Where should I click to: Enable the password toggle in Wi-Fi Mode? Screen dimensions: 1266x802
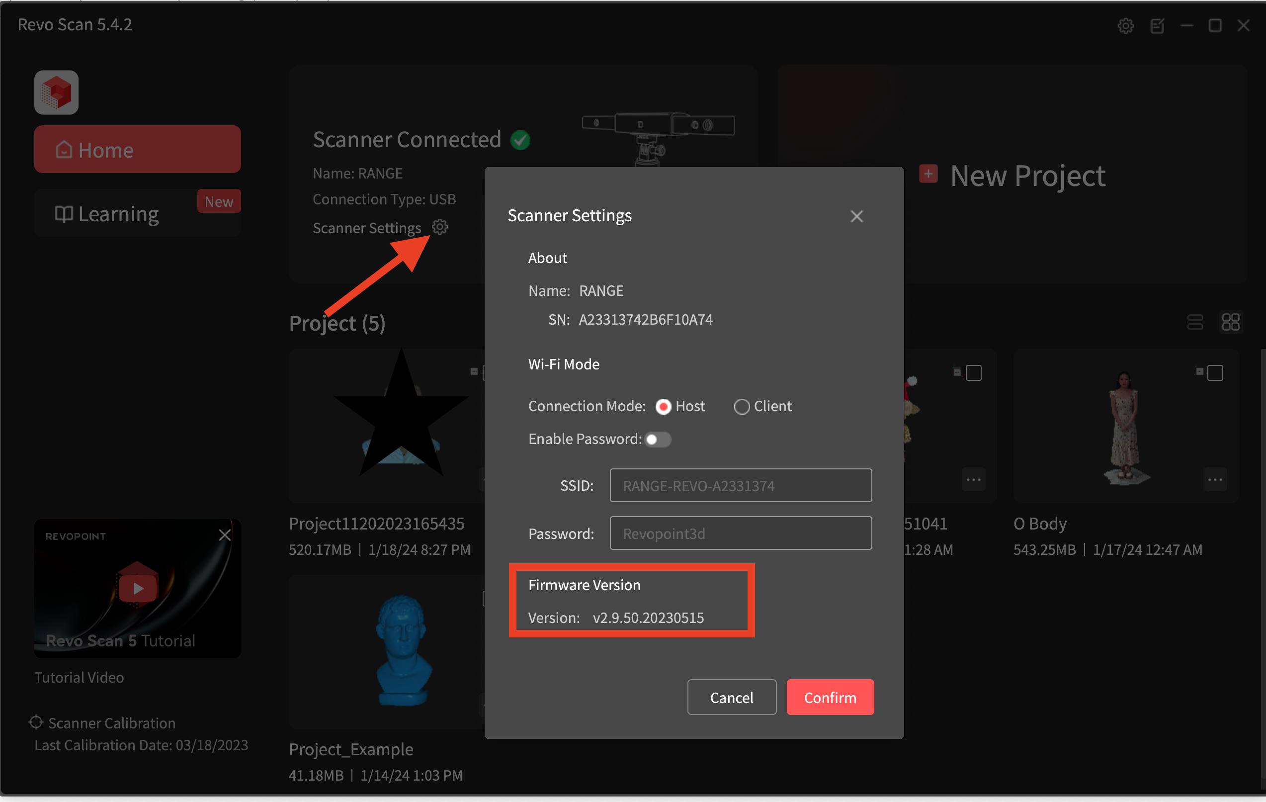[658, 440]
